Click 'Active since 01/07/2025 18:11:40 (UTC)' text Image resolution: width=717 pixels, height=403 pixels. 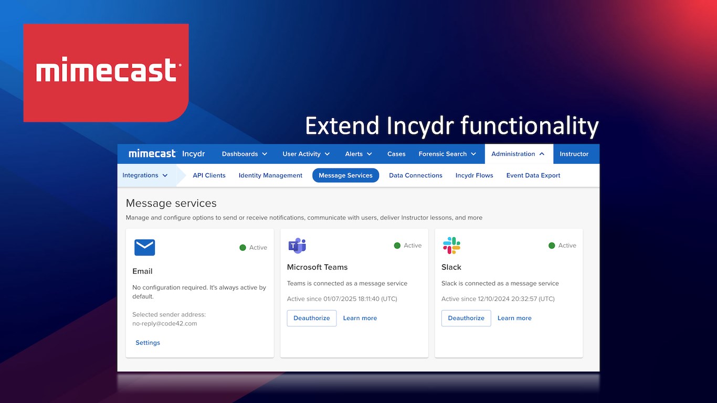(x=342, y=299)
